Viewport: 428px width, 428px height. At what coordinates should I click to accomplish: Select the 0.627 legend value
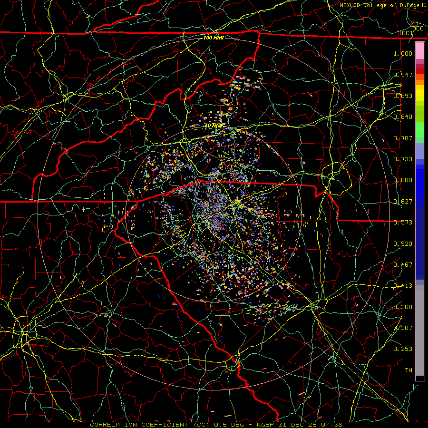click(403, 202)
